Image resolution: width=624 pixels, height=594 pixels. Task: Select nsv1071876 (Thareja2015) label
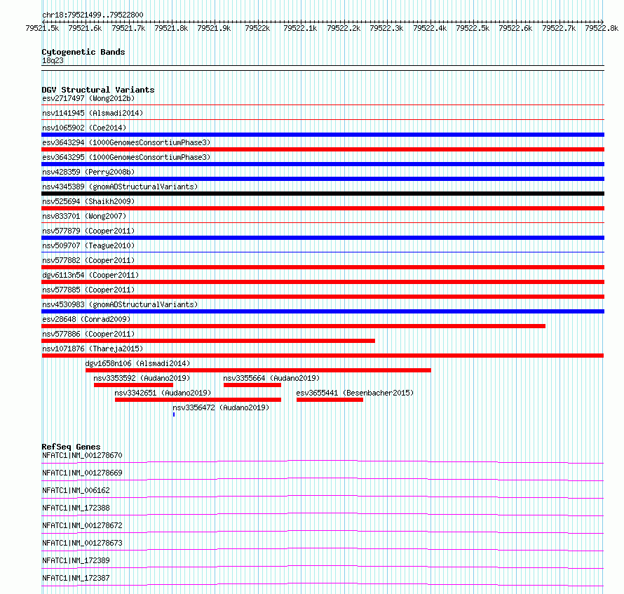pyautogui.click(x=93, y=349)
